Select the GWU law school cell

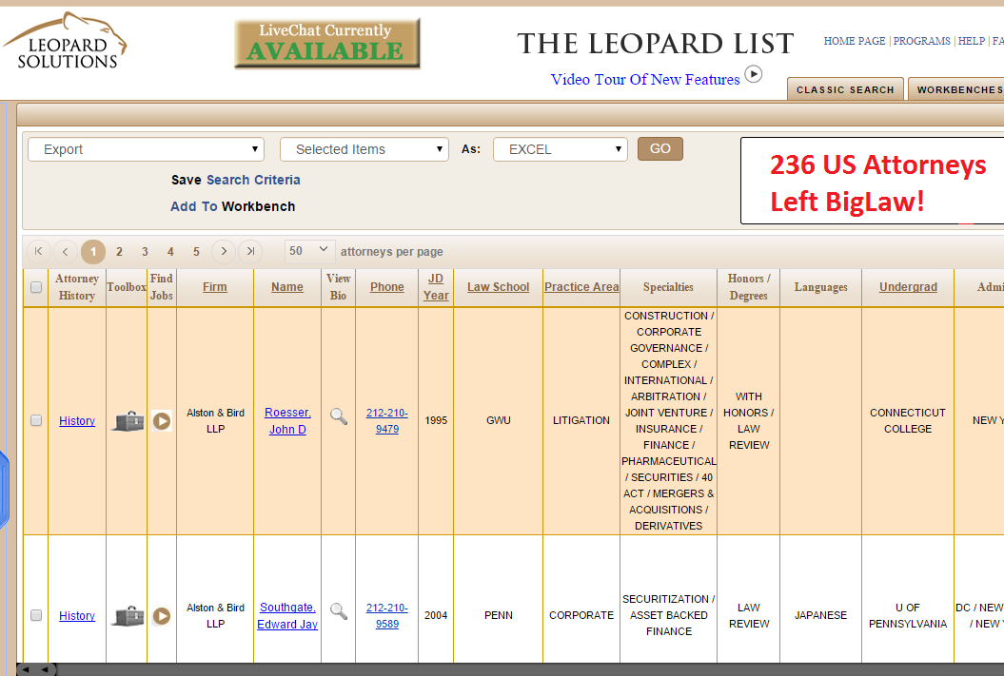(x=498, y=421)
